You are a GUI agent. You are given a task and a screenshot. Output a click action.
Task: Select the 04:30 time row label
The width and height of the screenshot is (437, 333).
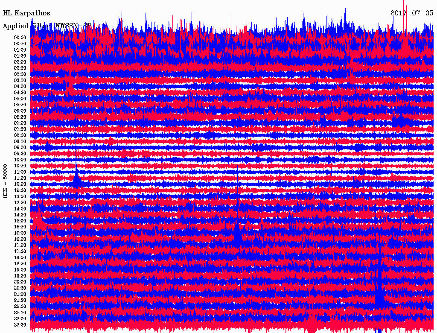click(20, 93)
